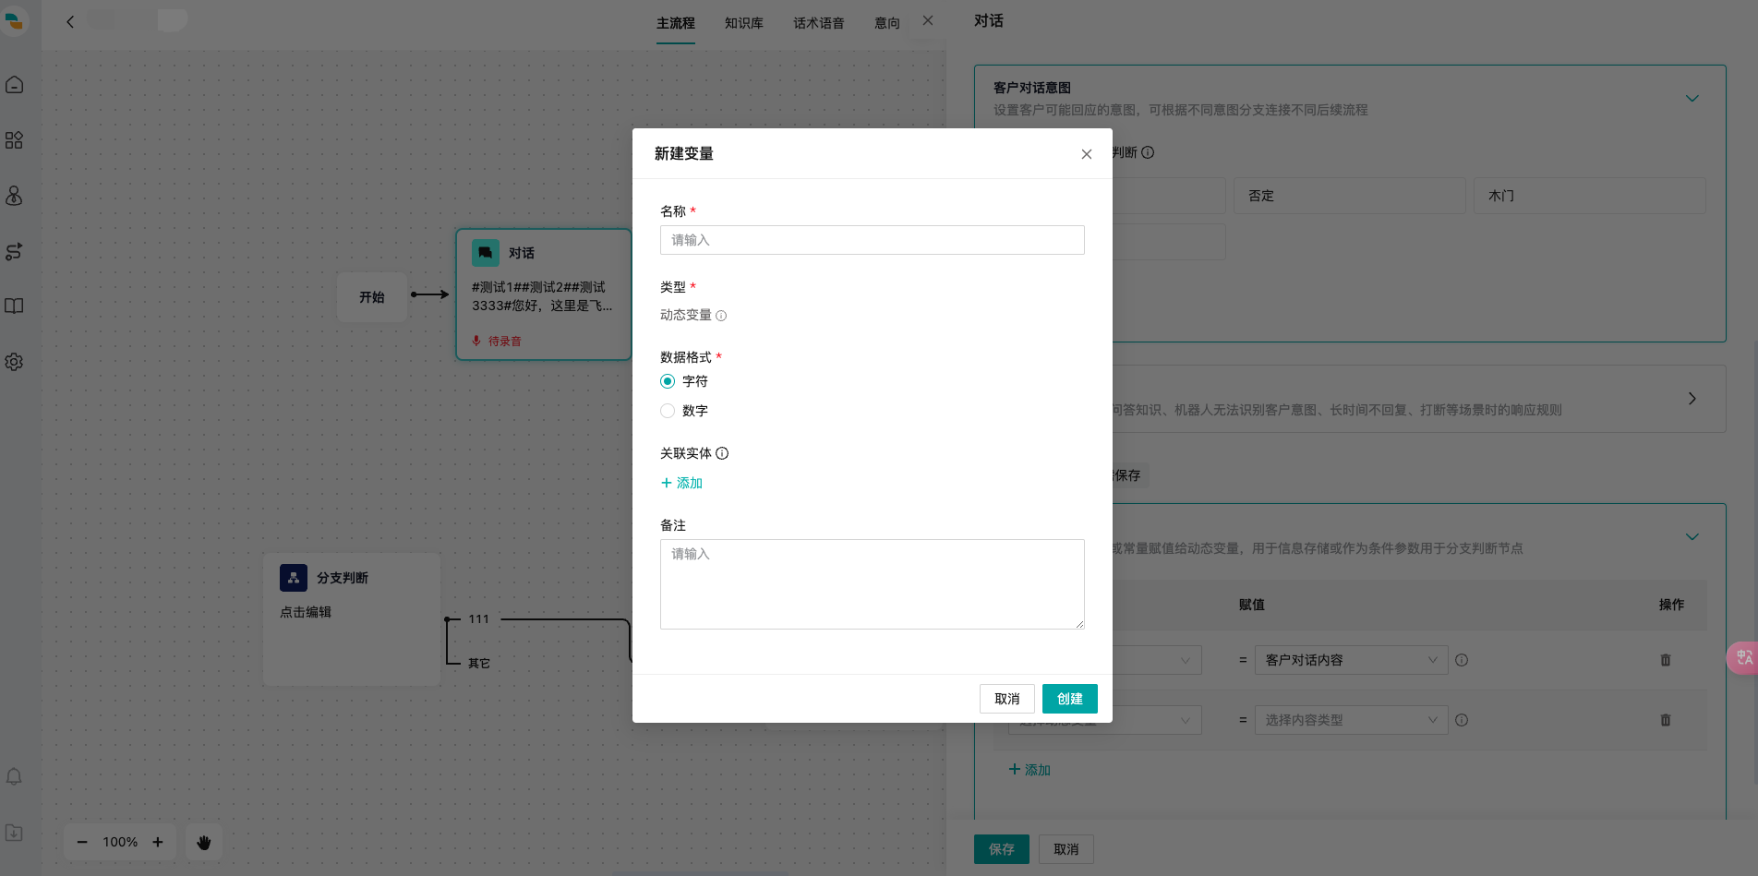The width and height of the screenshot is (1758, 876).
Task: Click the info icon beside 动态变量
Action: click(721, 316)
